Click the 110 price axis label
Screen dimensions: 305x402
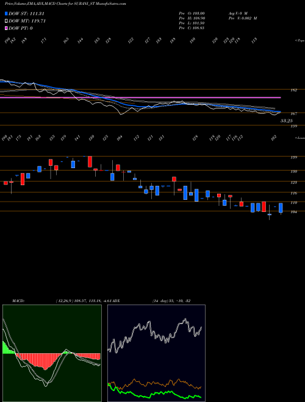pos(293,203)
